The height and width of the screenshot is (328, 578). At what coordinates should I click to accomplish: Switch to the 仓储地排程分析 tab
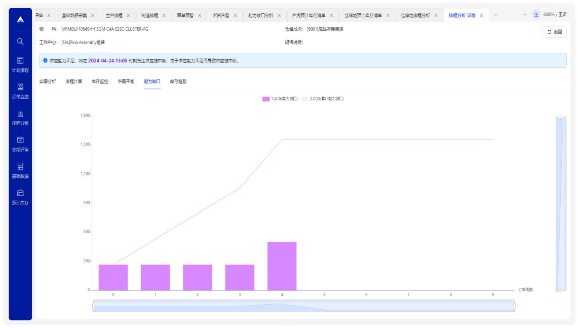[x=415, y=16]
